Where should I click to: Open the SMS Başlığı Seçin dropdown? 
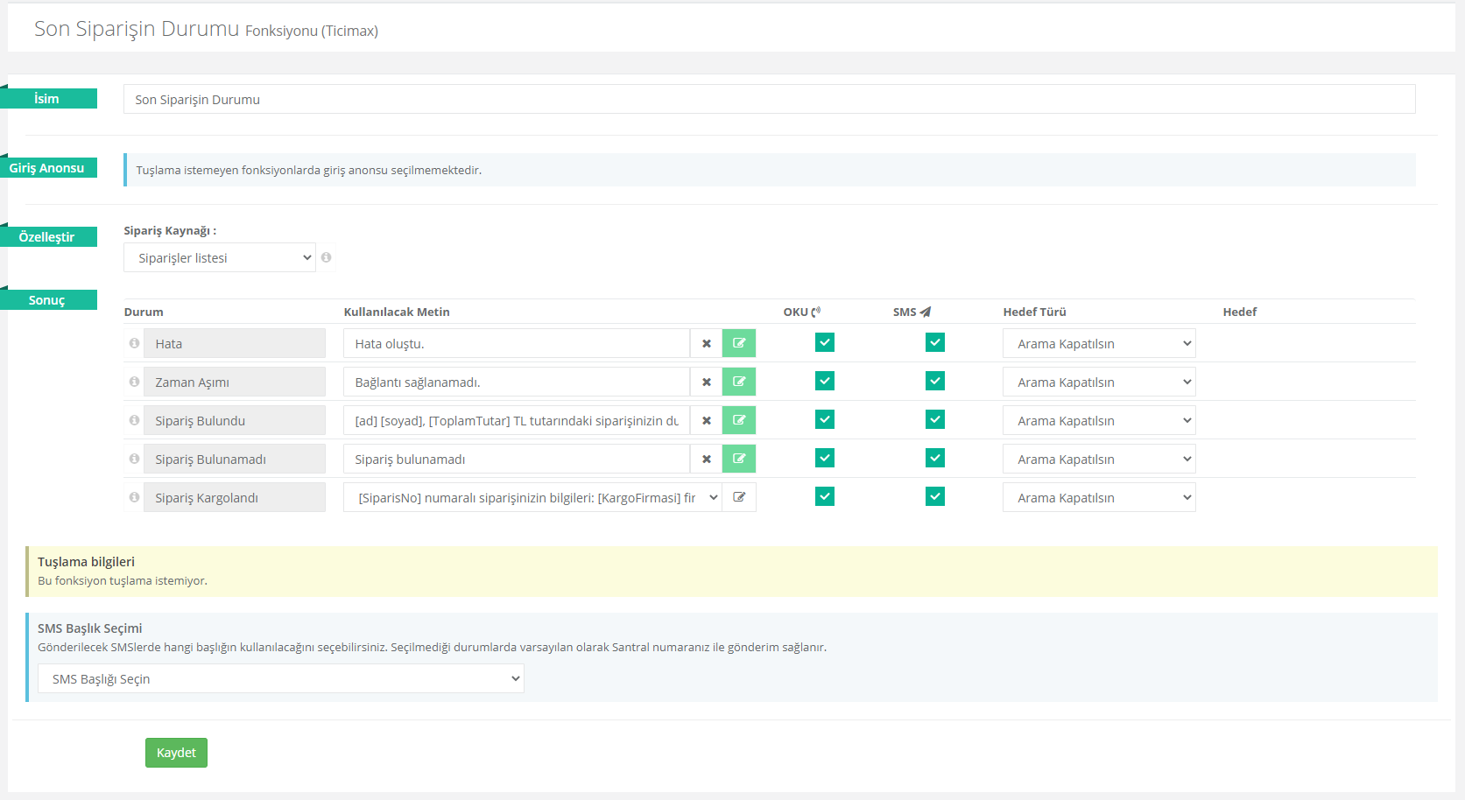280,678
